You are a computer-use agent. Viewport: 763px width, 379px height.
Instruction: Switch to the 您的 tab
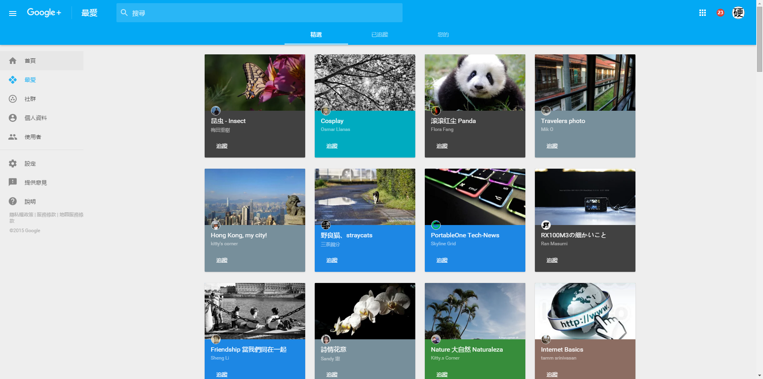[443, 35]
